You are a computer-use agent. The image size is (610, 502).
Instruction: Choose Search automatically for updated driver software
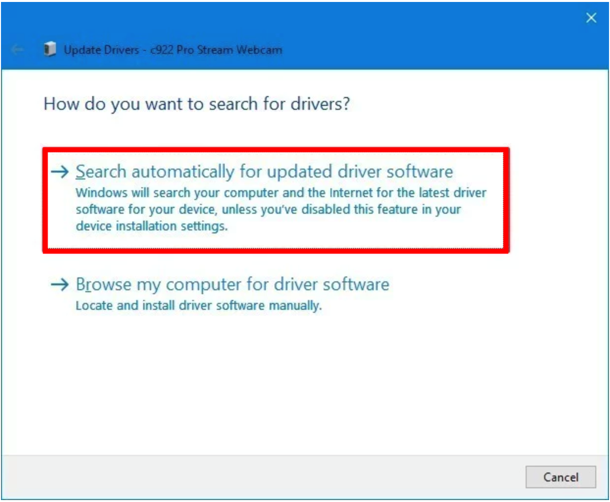tap(276, 200)
